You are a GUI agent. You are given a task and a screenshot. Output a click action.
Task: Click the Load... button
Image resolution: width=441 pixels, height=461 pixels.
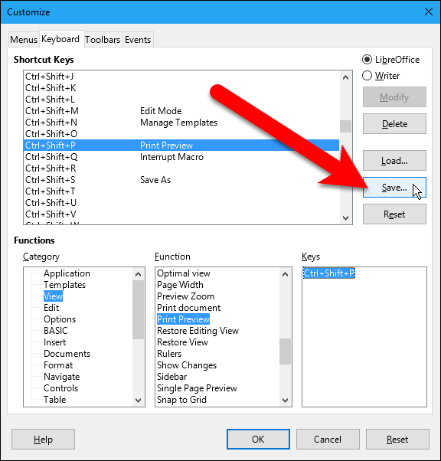pos(394,161)
